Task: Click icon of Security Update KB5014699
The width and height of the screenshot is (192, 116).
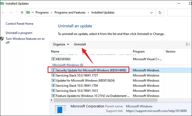Action: 53,70
